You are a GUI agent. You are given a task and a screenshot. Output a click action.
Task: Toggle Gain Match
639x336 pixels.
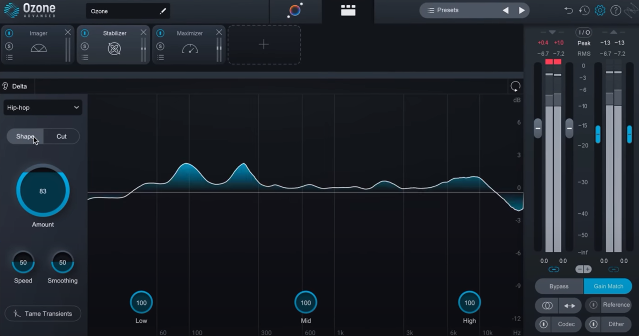(x=608, y=286)
